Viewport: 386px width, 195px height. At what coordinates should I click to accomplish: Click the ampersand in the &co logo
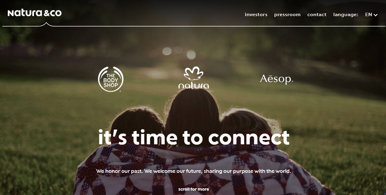coord(46,13)
